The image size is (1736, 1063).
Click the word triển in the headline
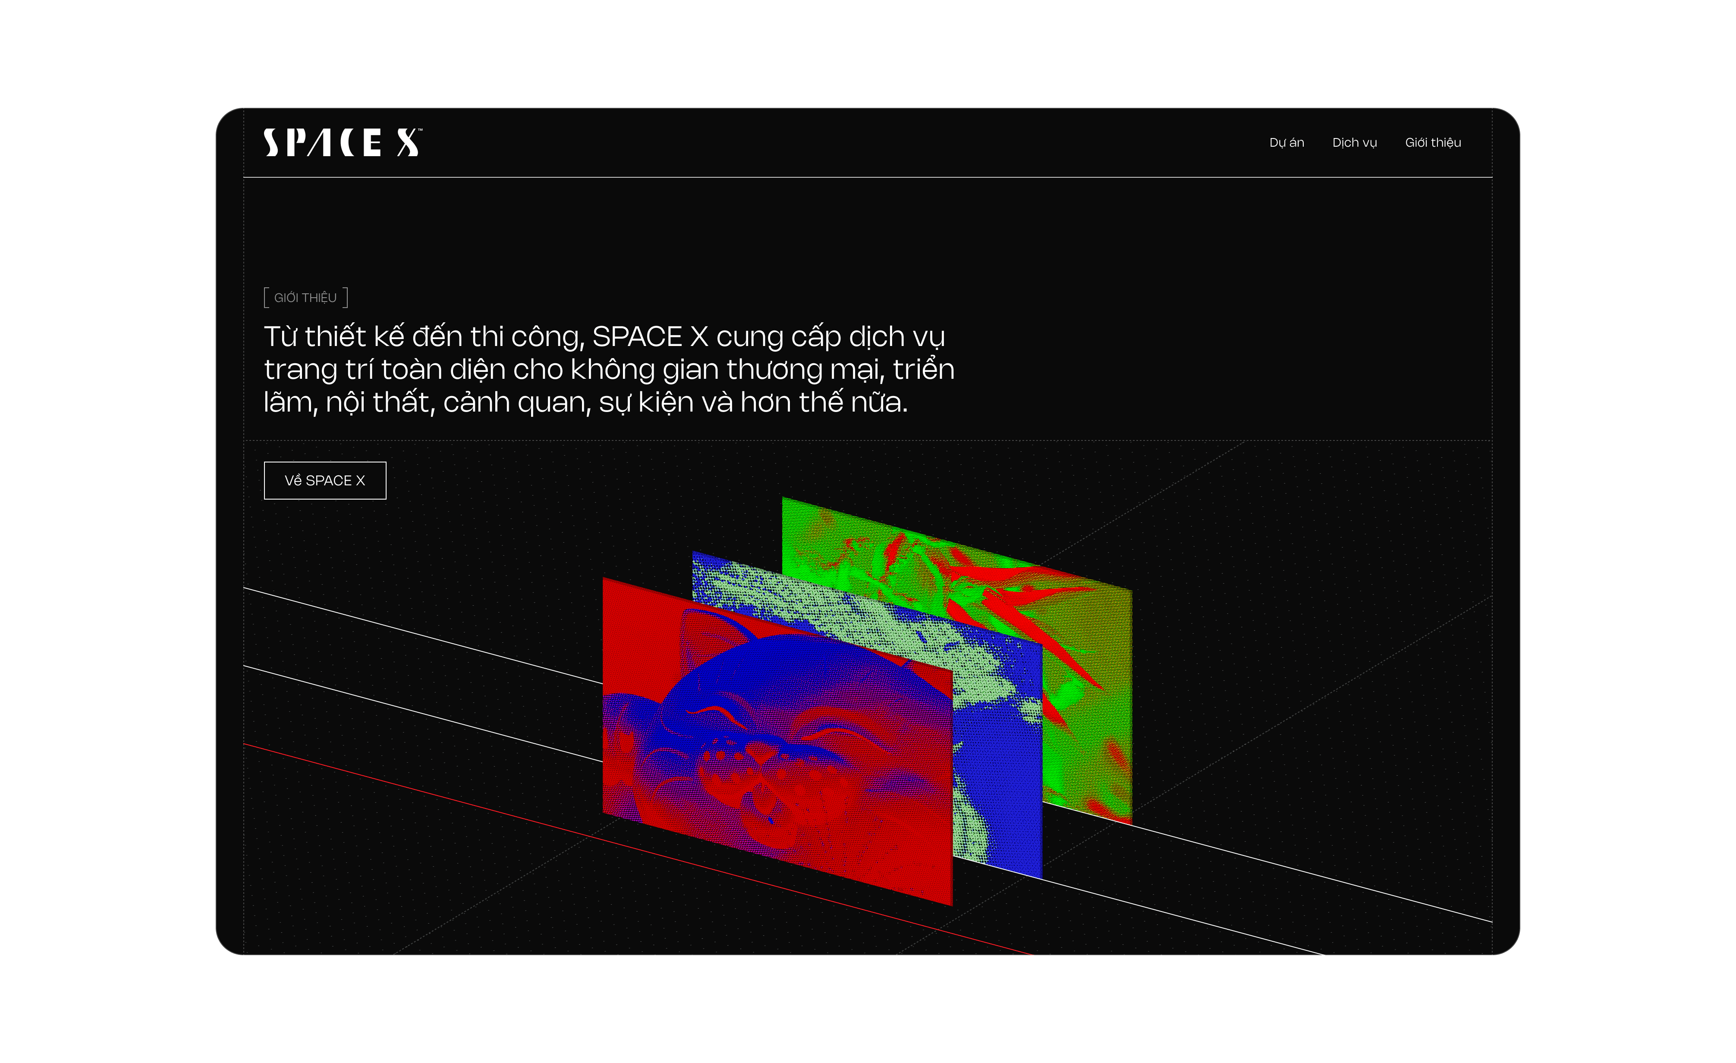(924, 370)
